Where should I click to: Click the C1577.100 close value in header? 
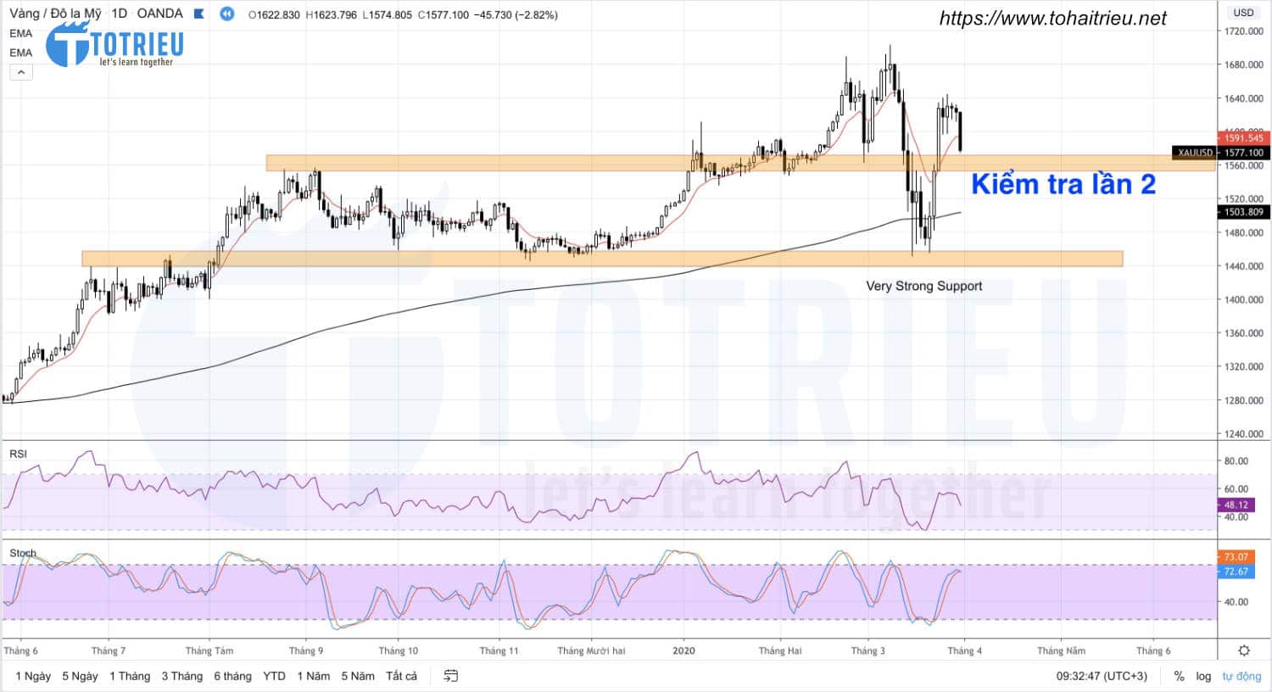tap(444, 14)
